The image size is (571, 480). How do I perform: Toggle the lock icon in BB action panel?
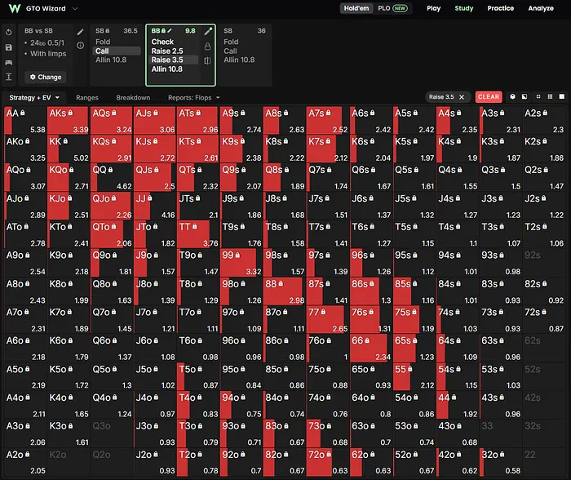(207, 47)
